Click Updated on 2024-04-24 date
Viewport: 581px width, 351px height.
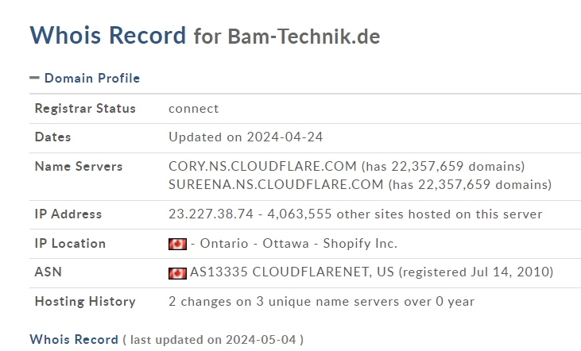(246, 137)
